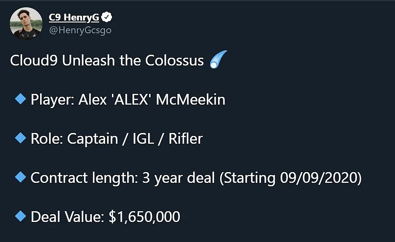The width and height of the screenshot is (395, 242).
Task: Open the @HenryGcsgo handle link
Action: pos(80,30)
